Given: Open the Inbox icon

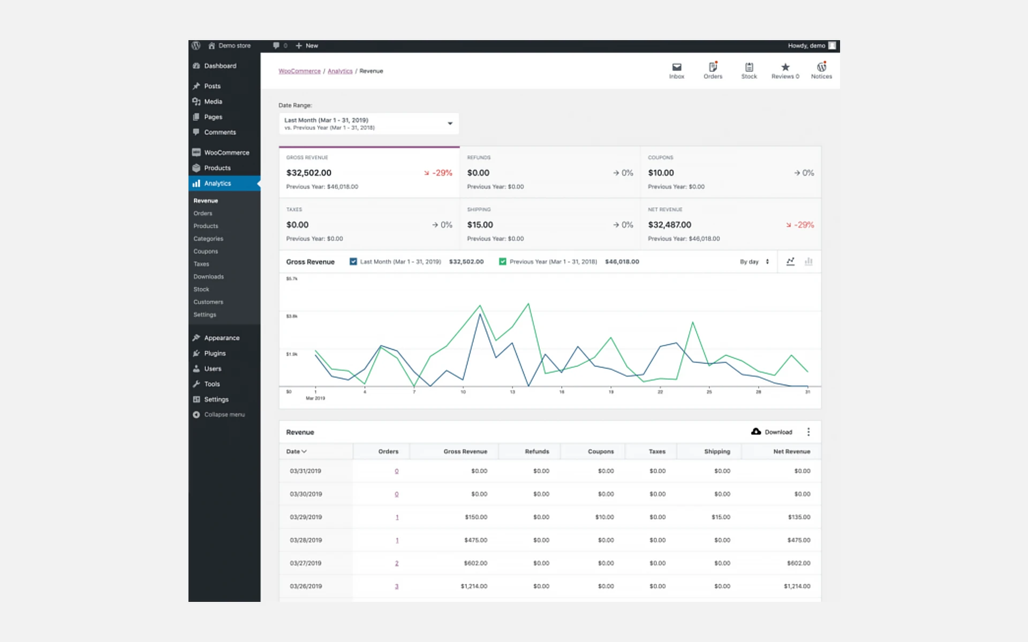Looking at the screenshot, I should pos(677,71).
